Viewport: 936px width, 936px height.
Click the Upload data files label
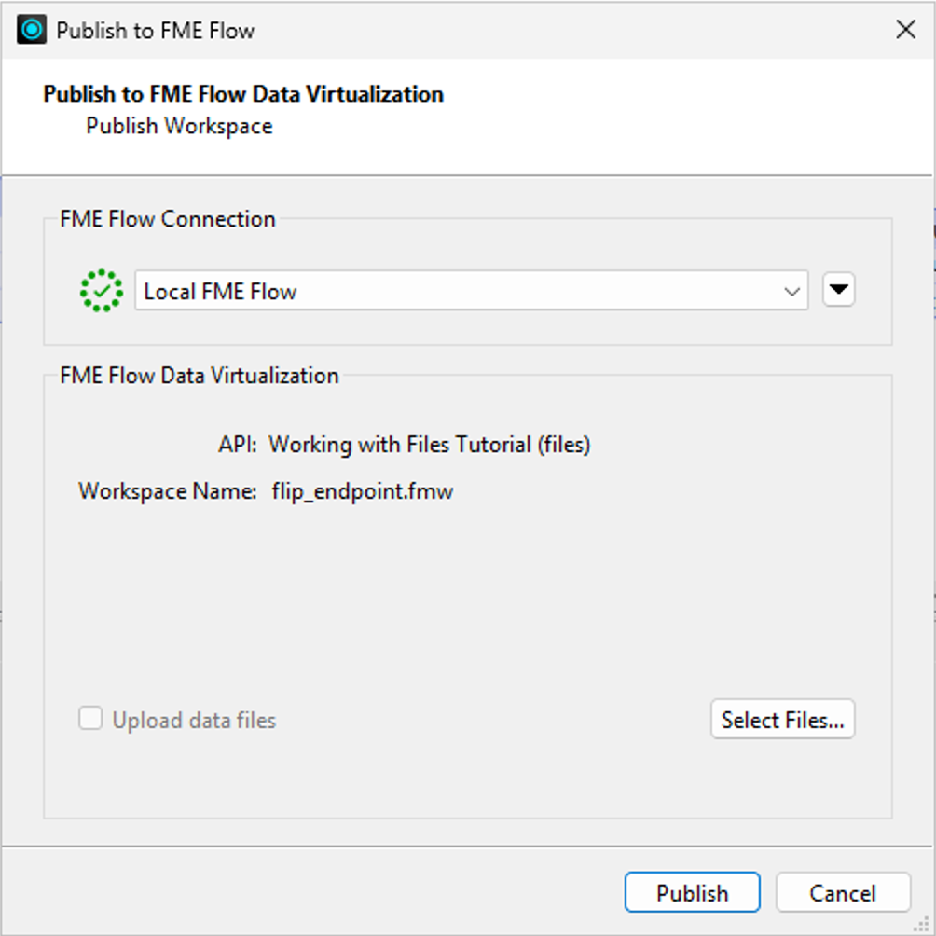pyautogui.click(x=194, y=720)
